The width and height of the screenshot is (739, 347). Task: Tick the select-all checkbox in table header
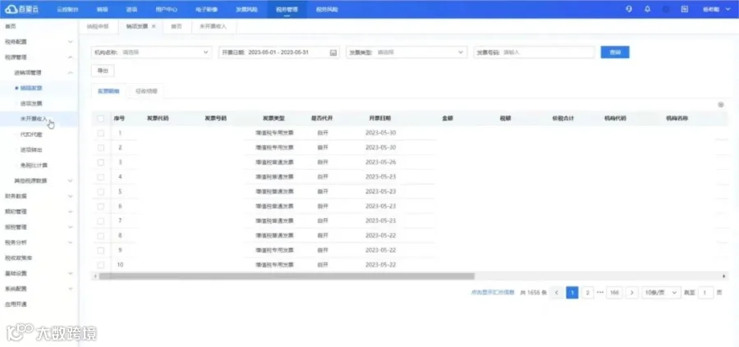[x=100, y=119]
